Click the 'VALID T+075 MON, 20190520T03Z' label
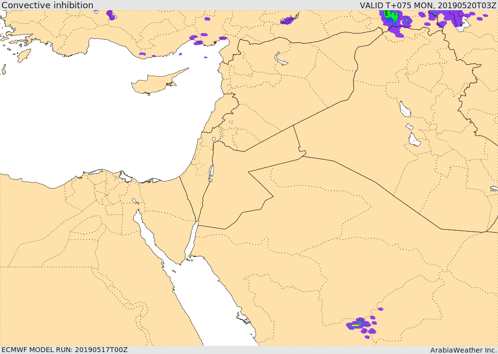The image size is (498, 354). [x=428, y=5]
